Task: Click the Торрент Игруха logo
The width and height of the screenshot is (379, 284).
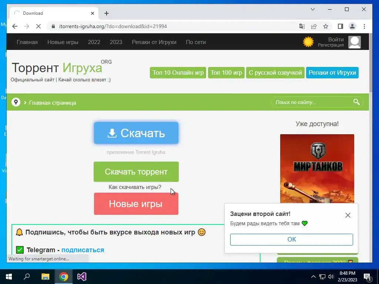Action: click(x=61, y=67)
